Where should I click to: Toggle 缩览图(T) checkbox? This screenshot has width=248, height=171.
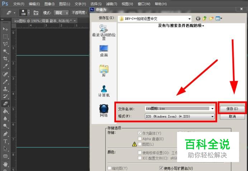109,168
